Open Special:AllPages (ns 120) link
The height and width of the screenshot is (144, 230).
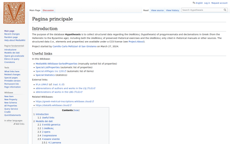(51, 71)
